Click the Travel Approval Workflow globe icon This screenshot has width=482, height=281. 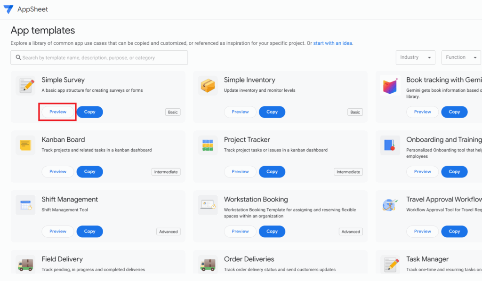390,205
